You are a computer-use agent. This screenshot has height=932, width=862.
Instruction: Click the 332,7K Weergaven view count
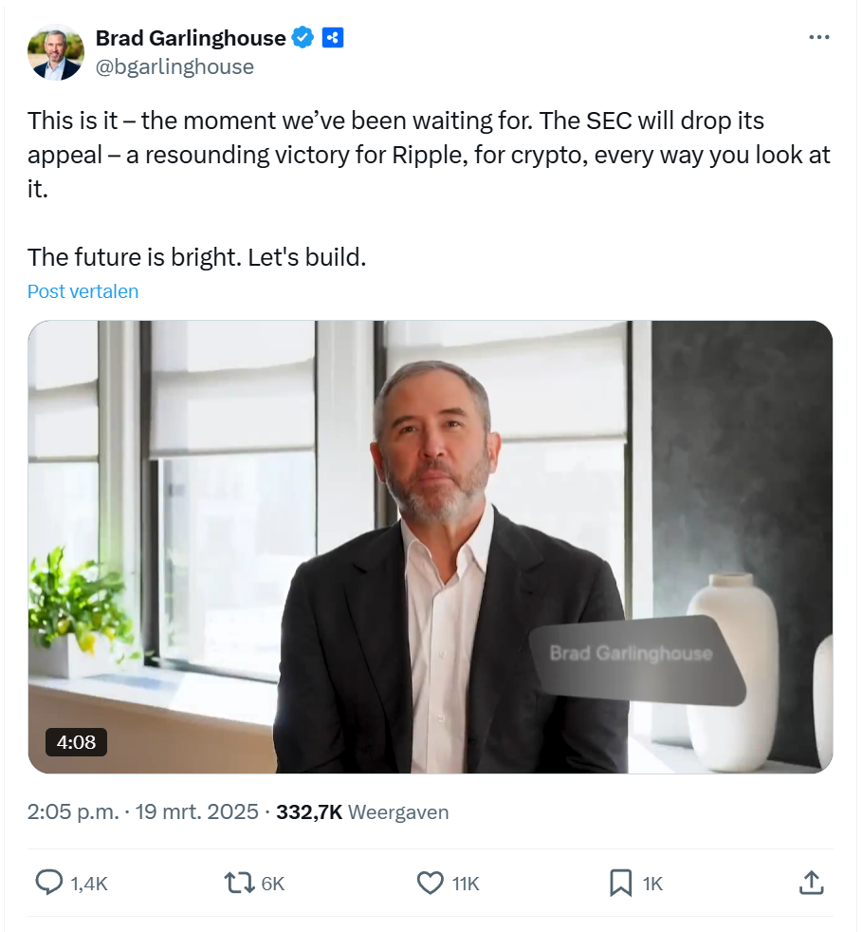pyautogui.click(x=362, y=812)
